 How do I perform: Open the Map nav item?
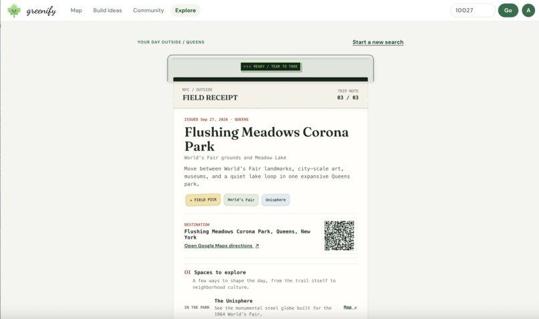point(76,10)
